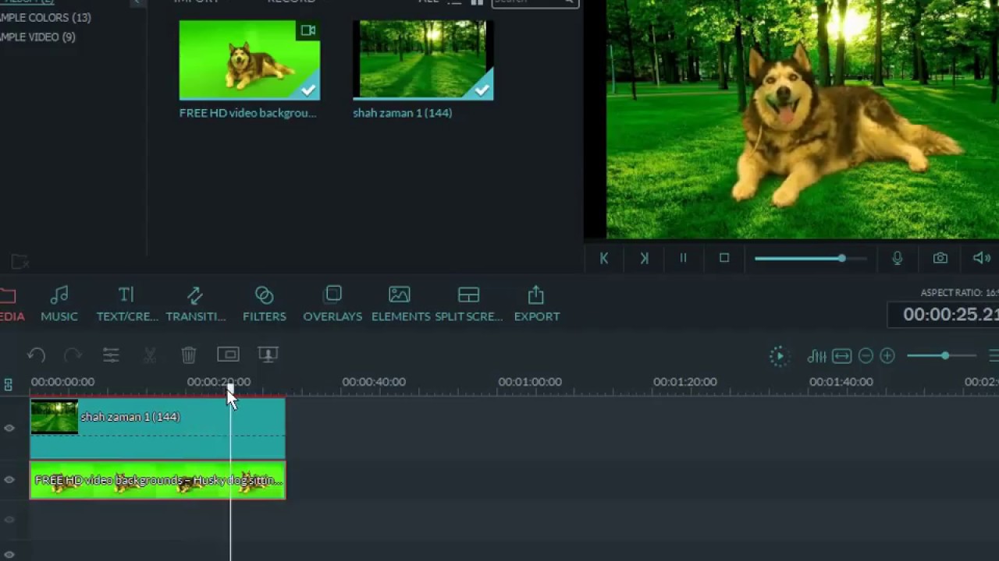Open the audio mixer icon
The width and height of the screenshot is (999, 561).
pyautogui.click(x=816, y=356)
